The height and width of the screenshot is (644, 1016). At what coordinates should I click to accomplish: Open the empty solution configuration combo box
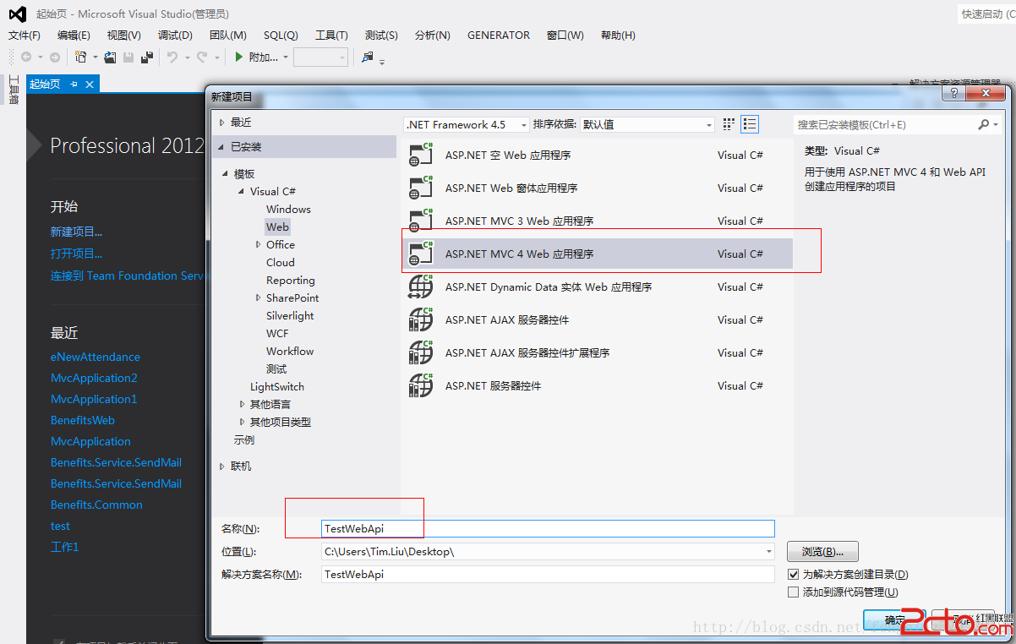pyautogui.click(x=320, y=57)
